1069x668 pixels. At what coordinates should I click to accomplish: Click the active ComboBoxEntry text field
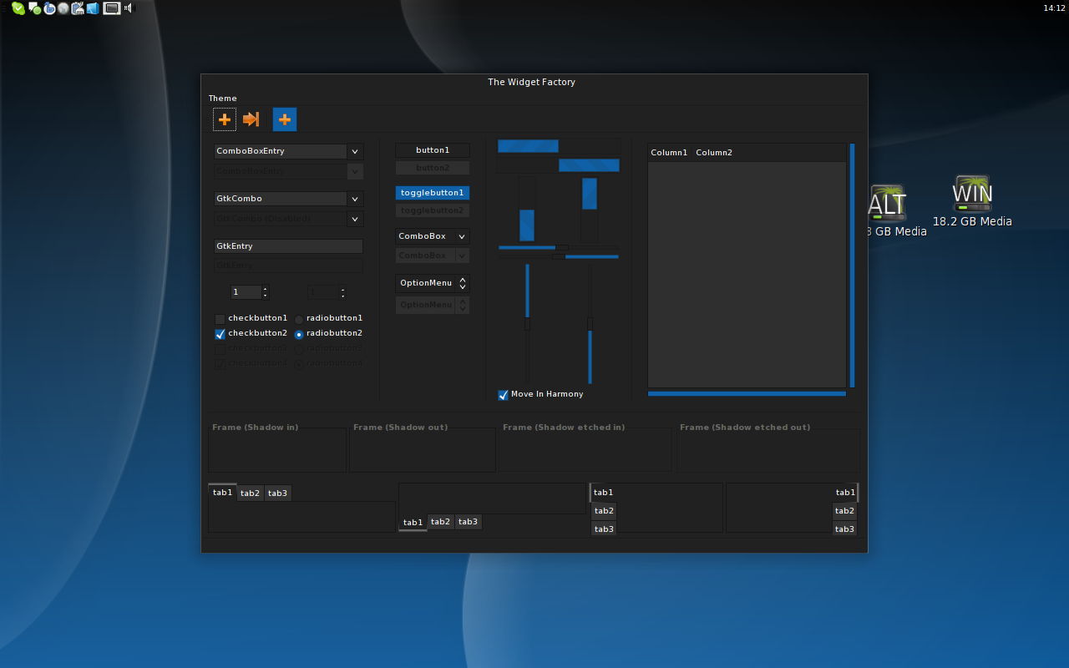[x=280, y=151]
